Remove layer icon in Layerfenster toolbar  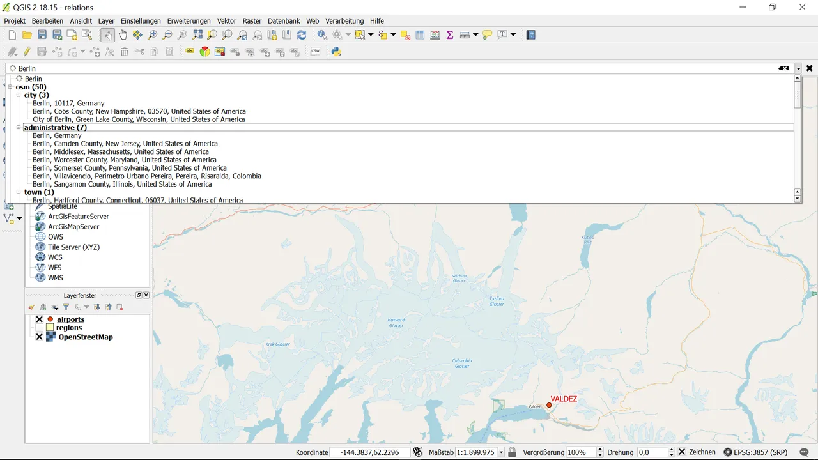(120, 307)
